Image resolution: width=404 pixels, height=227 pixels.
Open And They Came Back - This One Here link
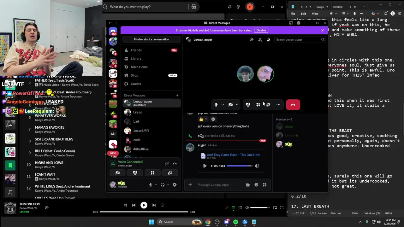click(x=234, y=155)
